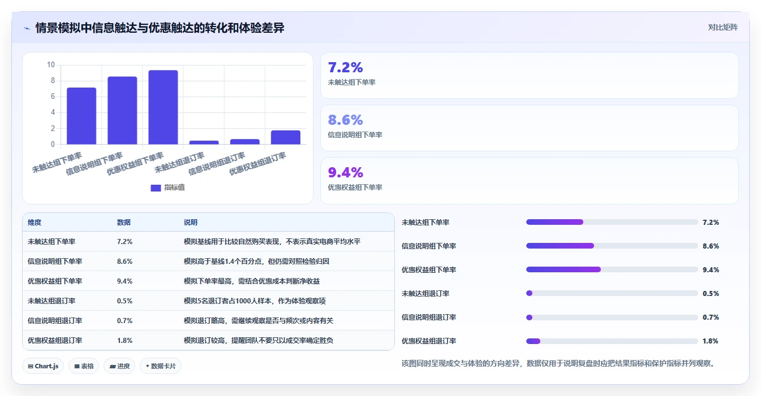Click the 表格 chip
Image resolution: width=761 pixels, height=396 pixels.
tap(84, 366)
